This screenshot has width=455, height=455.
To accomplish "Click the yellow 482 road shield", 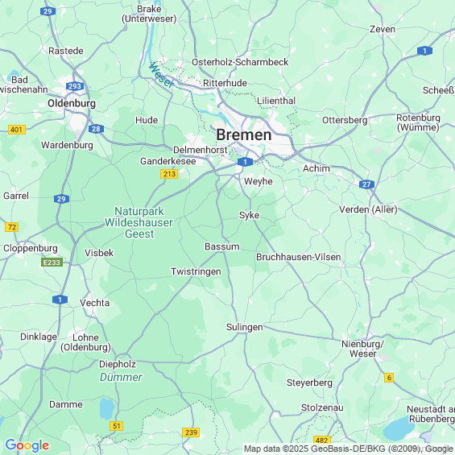I will pyautogui.click(x=322, y=440).
